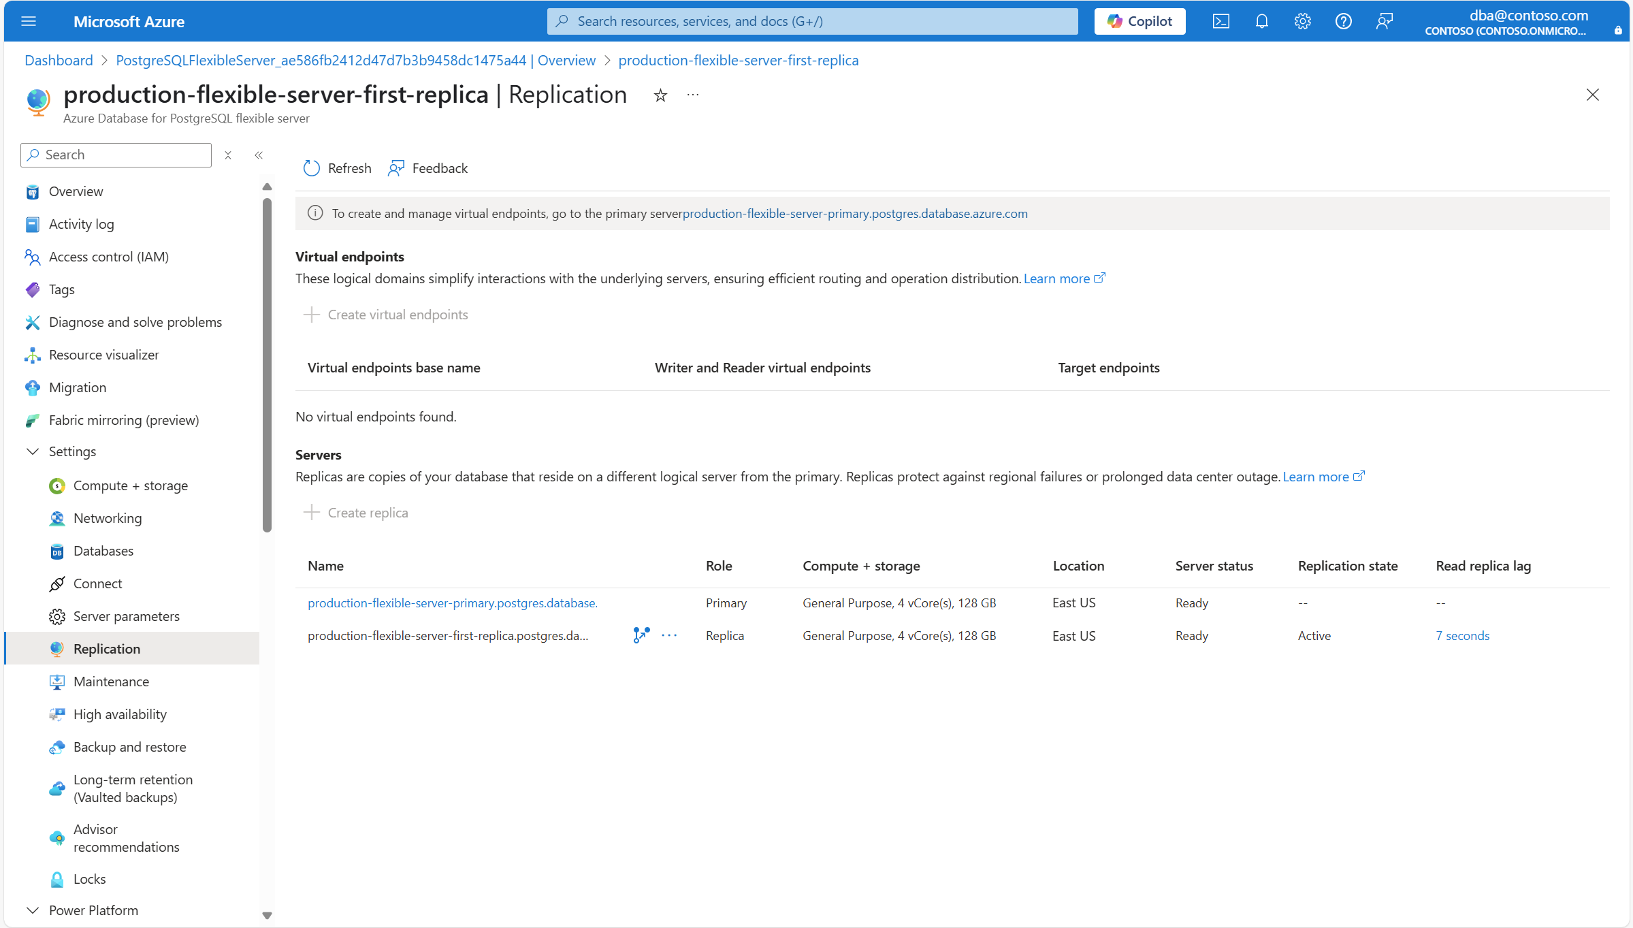This screenshot has height=928, width=1633.
Task: Click the Databases icon in Settings
Action: click(x=57, y=551)
